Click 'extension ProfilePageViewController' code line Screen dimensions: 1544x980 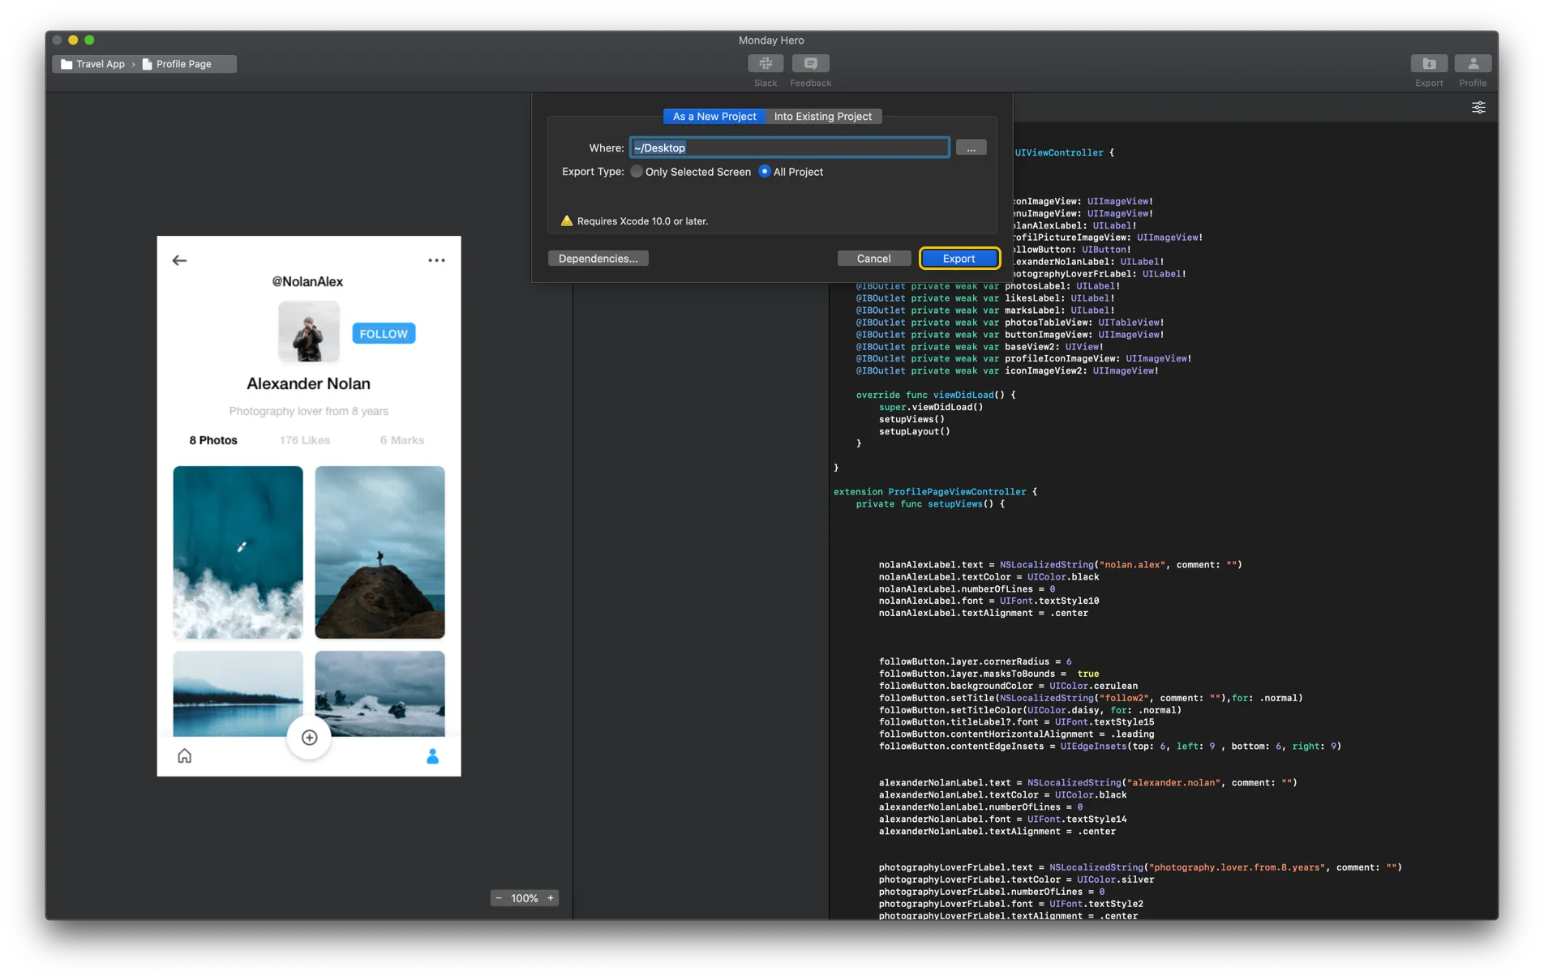tap(935, 491)
